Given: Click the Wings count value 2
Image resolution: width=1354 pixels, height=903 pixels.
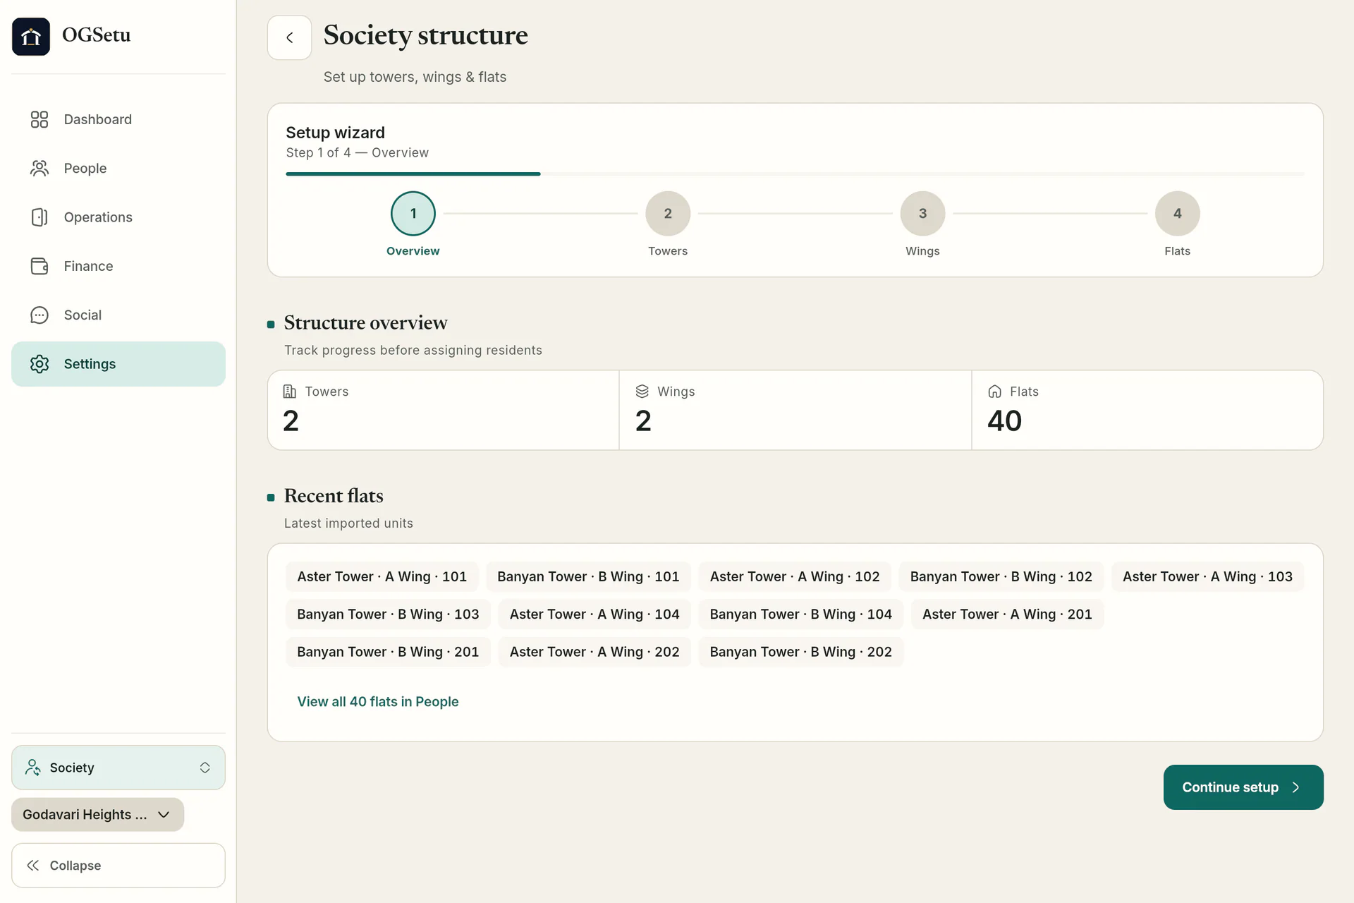Looking at the screenshot, I should 643,421.
